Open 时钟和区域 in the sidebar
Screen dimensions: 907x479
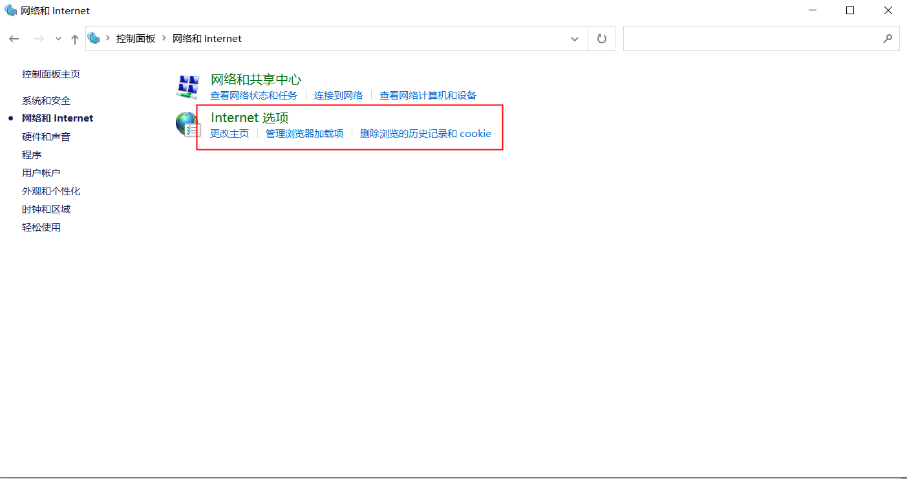coord(47,209)
